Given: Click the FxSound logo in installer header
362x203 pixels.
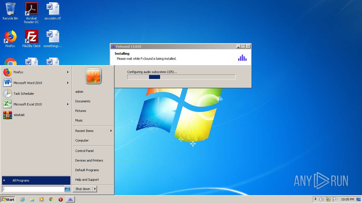Looking at the screenshot, I should pos(242,58).
